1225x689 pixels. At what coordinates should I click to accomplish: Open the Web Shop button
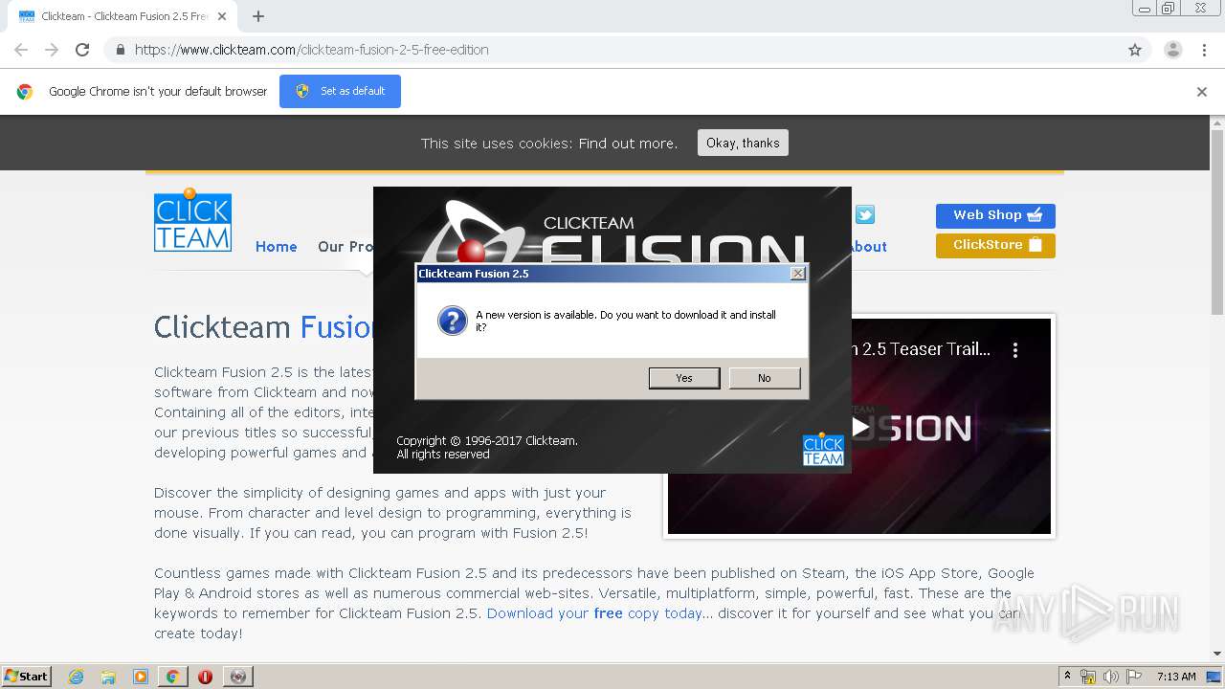coord(995,215)
